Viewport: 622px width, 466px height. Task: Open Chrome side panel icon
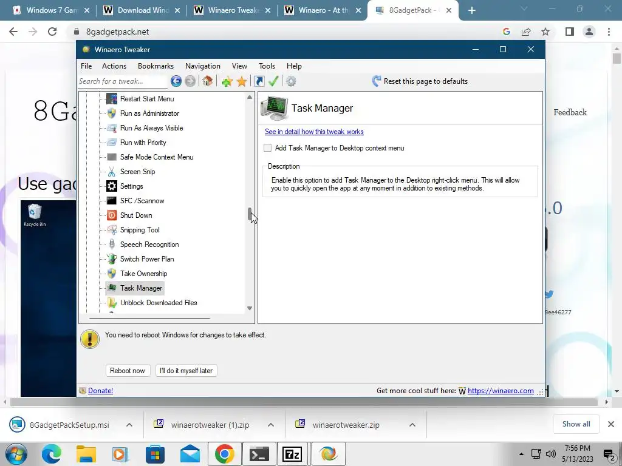(x=570, y=32)
